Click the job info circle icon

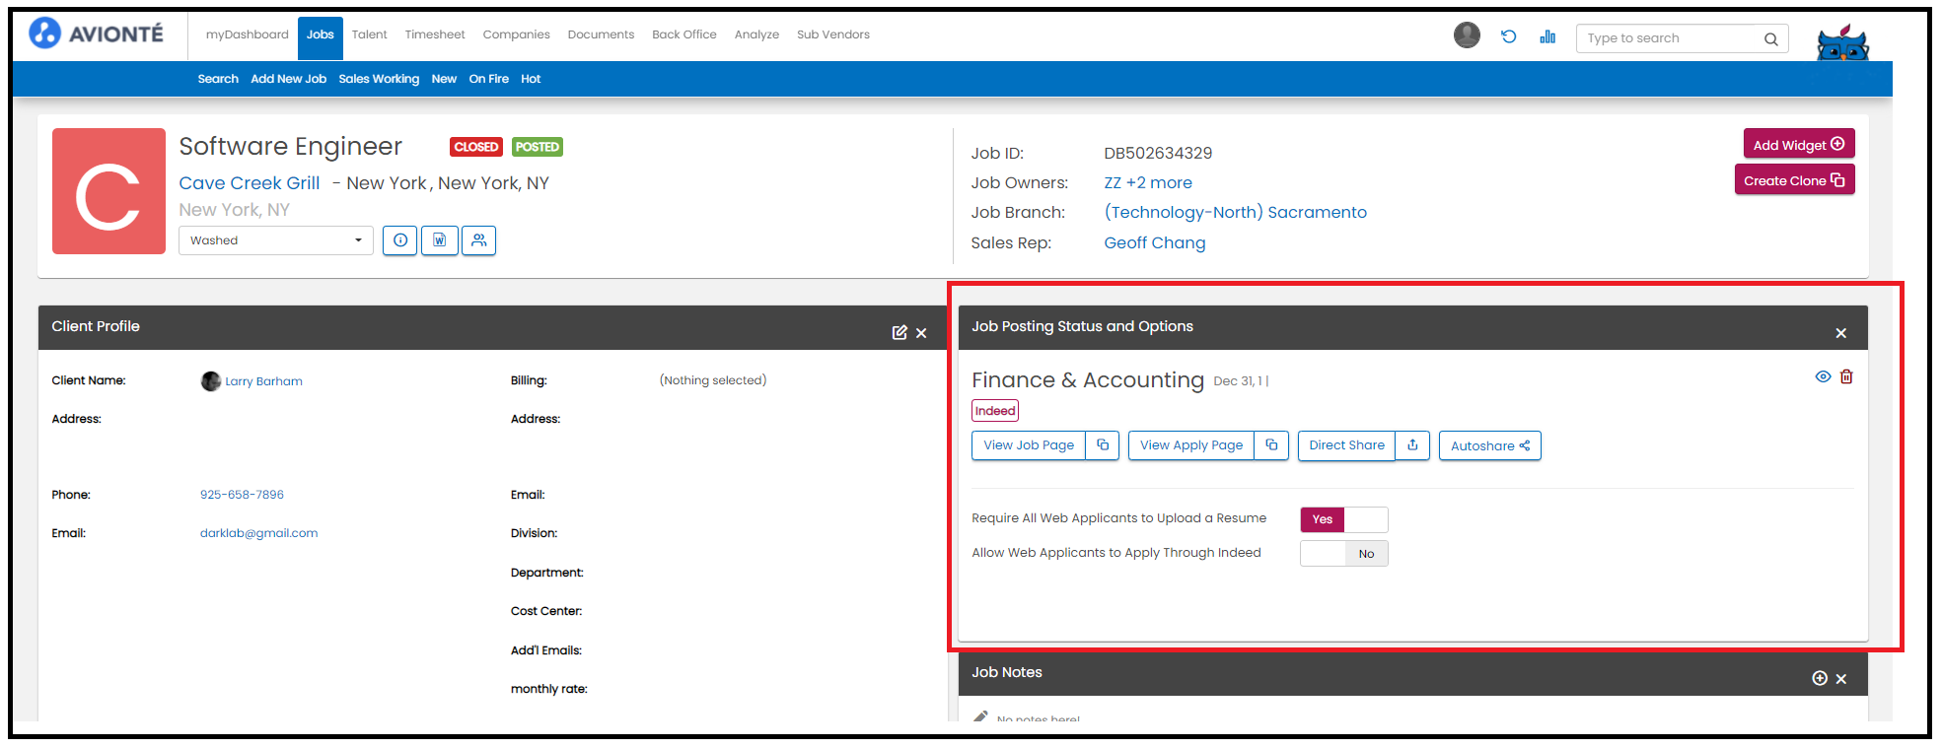point(400,240)
